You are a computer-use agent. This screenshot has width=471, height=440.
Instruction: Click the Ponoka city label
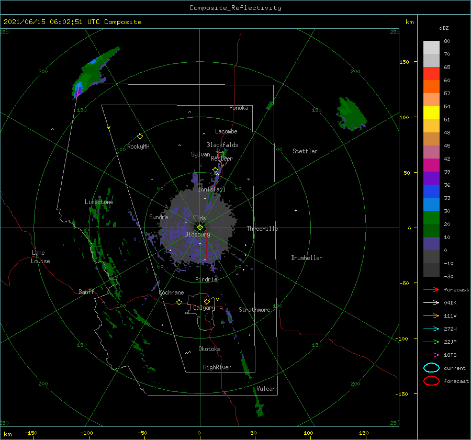[239, 108]
